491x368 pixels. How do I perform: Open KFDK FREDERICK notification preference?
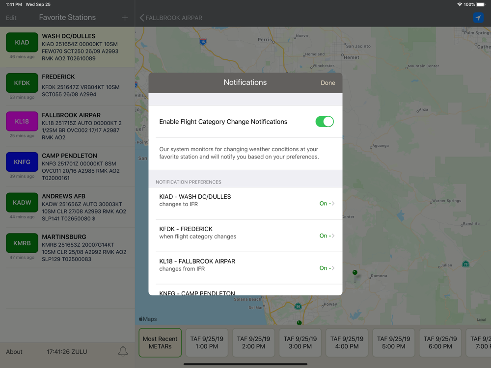[x=245, y=236]
